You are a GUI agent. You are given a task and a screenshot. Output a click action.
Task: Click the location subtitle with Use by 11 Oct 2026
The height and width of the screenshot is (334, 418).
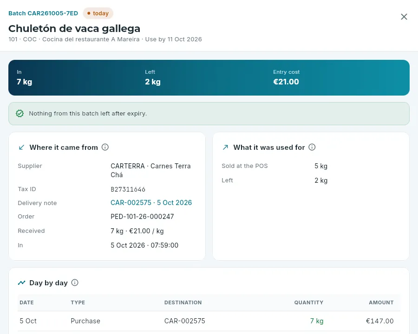click(x=105, y=39)
